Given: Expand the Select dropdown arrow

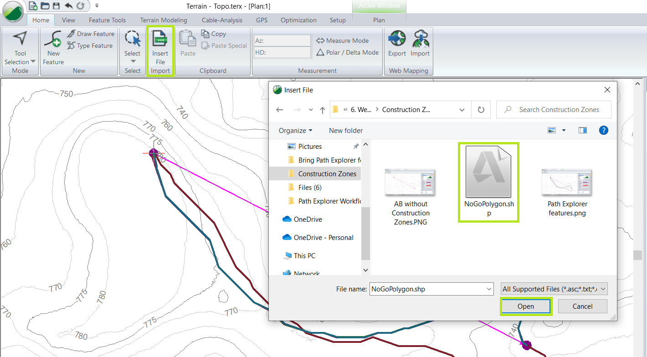Looking at the screenshot, I should pyautogui.click(x=133, y=61).
